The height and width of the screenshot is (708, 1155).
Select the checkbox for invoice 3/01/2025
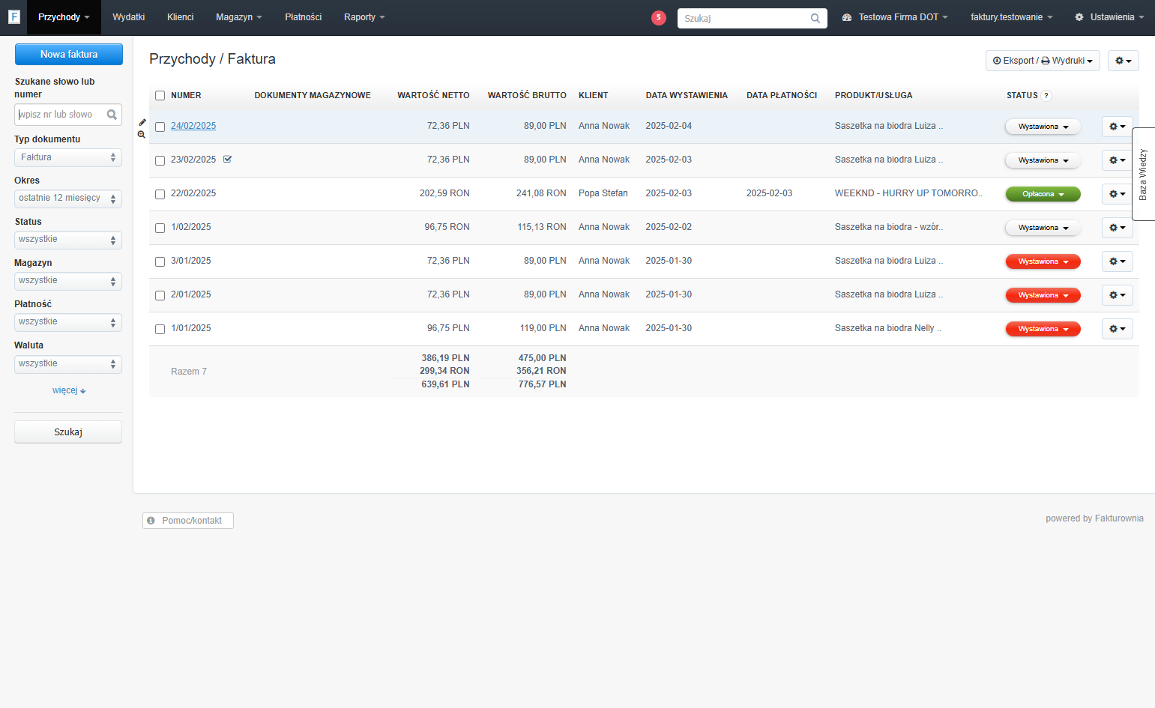pyautogui.click(x=160, y=261)
